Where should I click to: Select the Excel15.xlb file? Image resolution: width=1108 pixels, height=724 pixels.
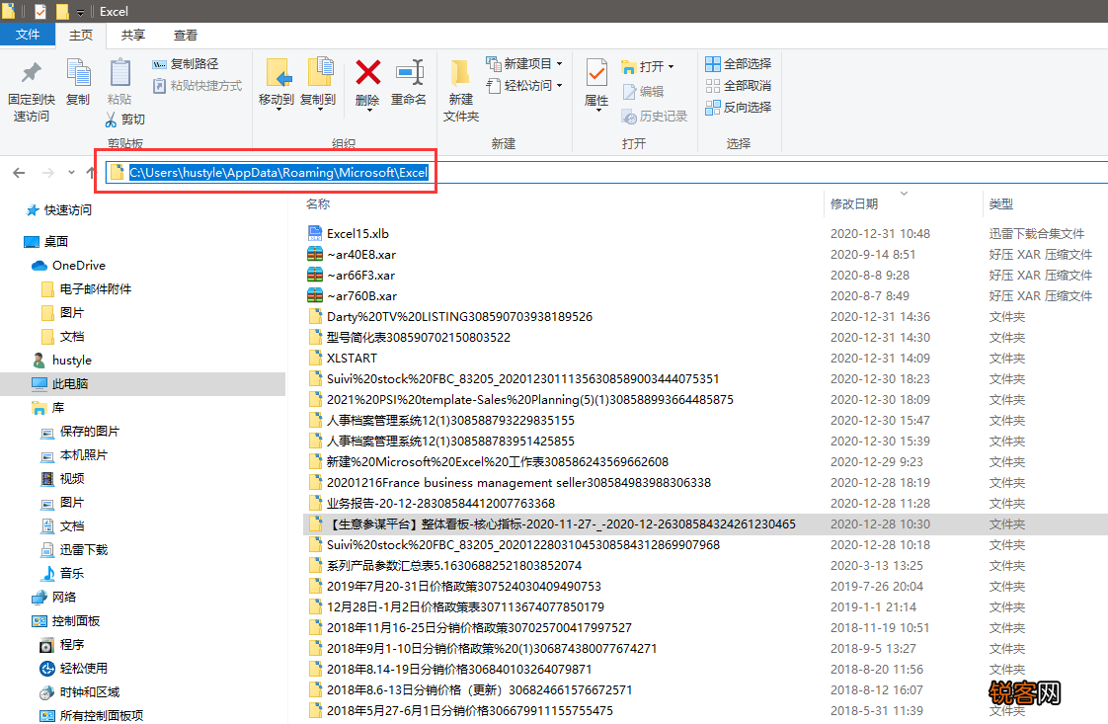pos(357,233)
